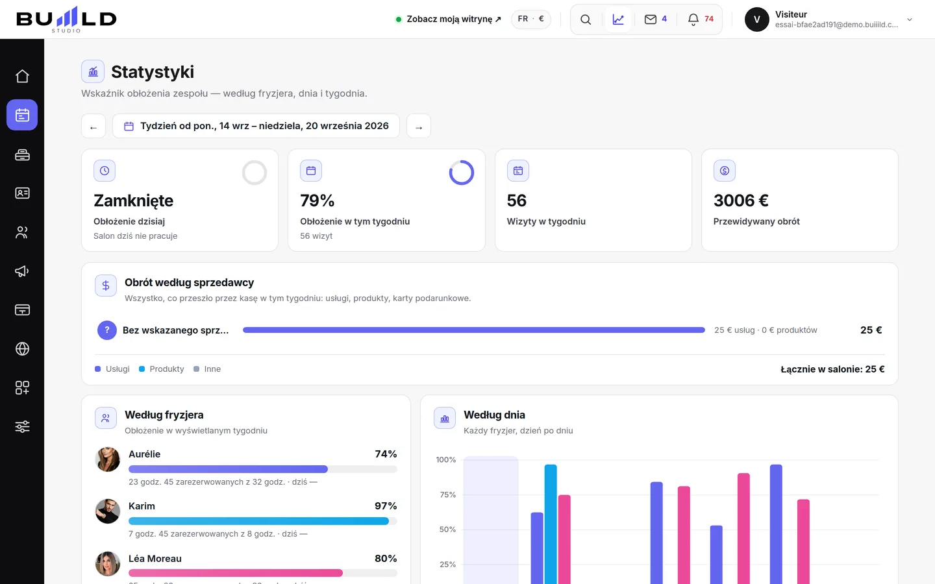The height and width of the screenshot is (584, 935).
Task: Click the question mark badge for unassigned seller
Action: click(x=107, y=330)
